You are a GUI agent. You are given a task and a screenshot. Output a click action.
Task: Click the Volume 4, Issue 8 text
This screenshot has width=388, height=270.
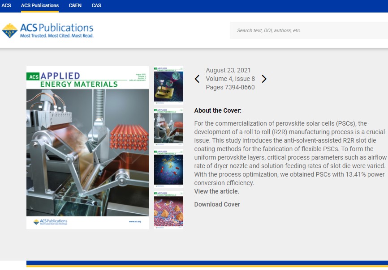(230, 79)
